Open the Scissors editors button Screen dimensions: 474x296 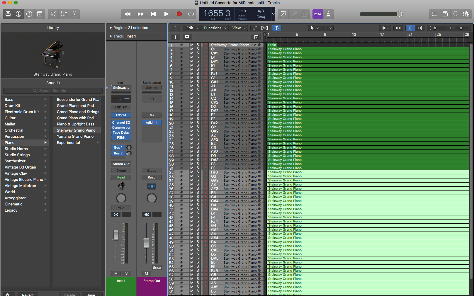[x=74, y=14]
